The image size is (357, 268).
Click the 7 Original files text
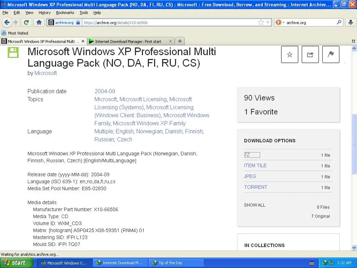pyautogui.click(x=320, y=216)
